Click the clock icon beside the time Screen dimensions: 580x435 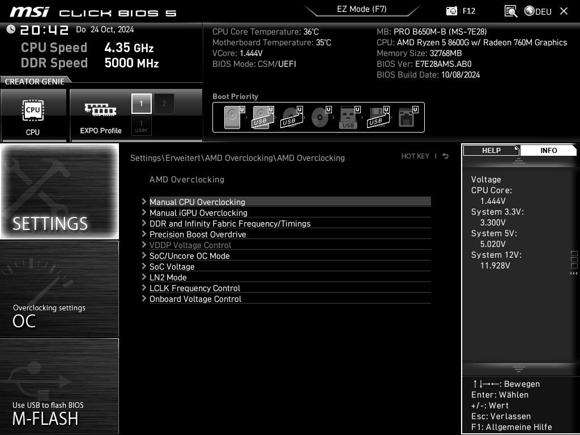(x=11, y=29)
